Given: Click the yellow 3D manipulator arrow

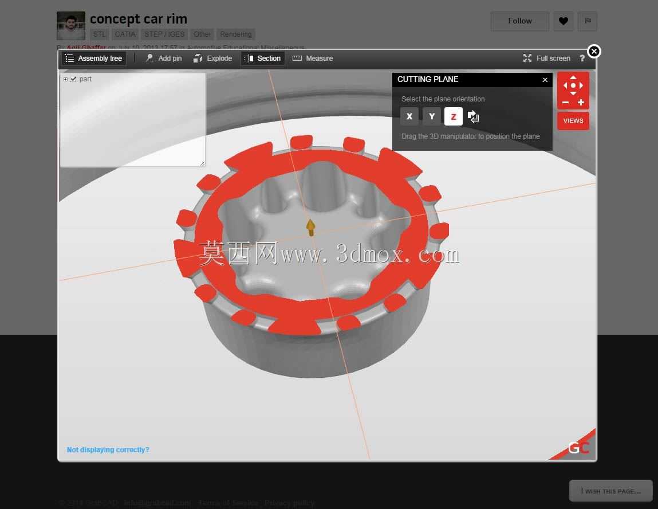Looking at the screenshot, I should click(310, 227).
